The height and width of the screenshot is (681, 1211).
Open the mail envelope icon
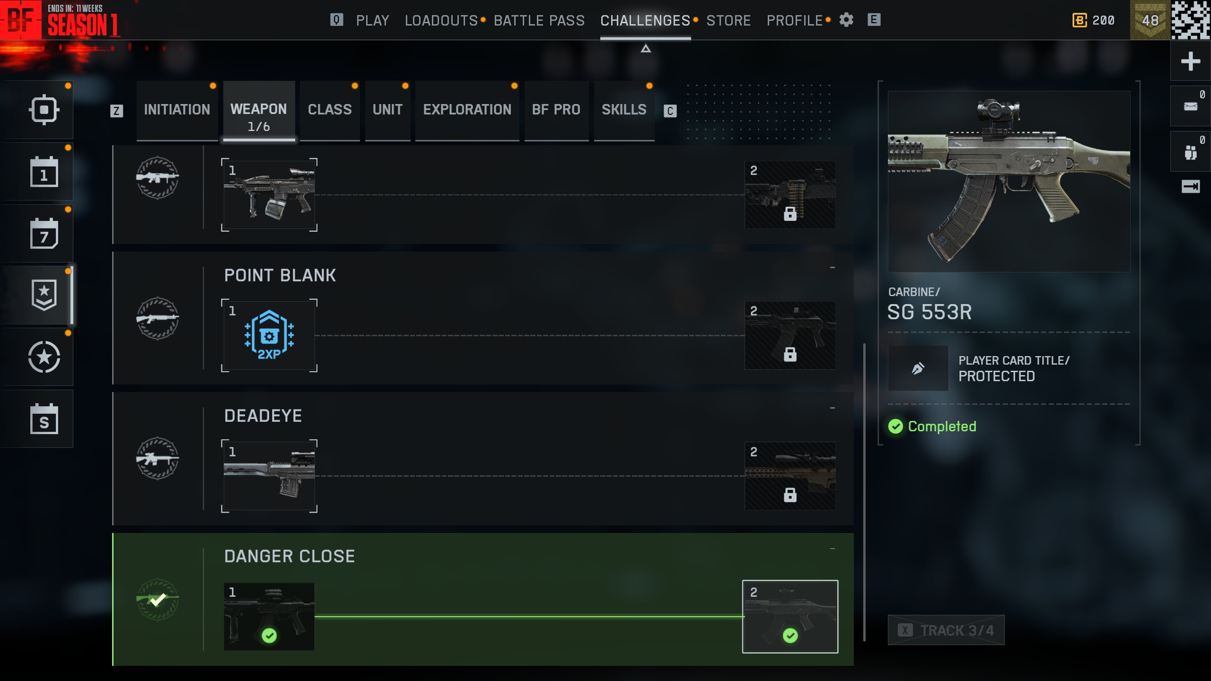1190,106
